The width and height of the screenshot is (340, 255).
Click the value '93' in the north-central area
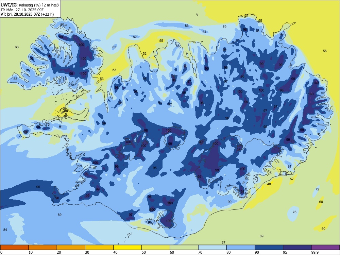pos(160,103)
